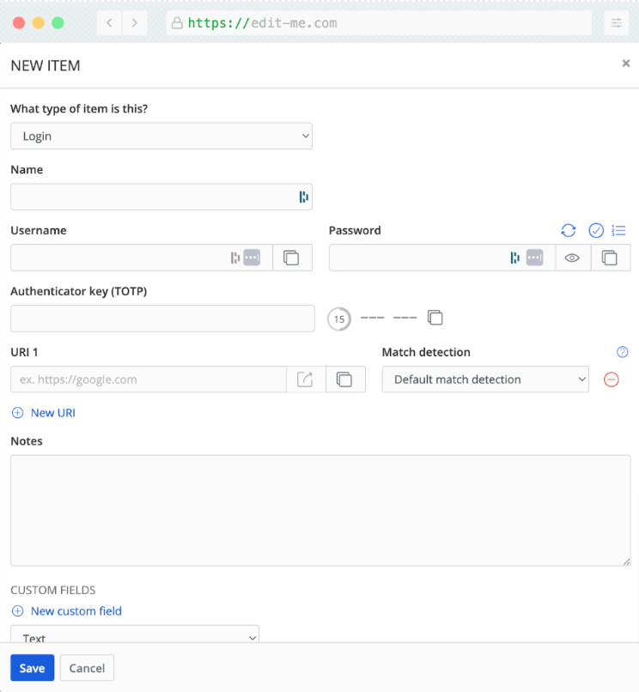
Task: Click the TOTP countdown timer circle
Action: pyautogui.click(x=339, y=319)
